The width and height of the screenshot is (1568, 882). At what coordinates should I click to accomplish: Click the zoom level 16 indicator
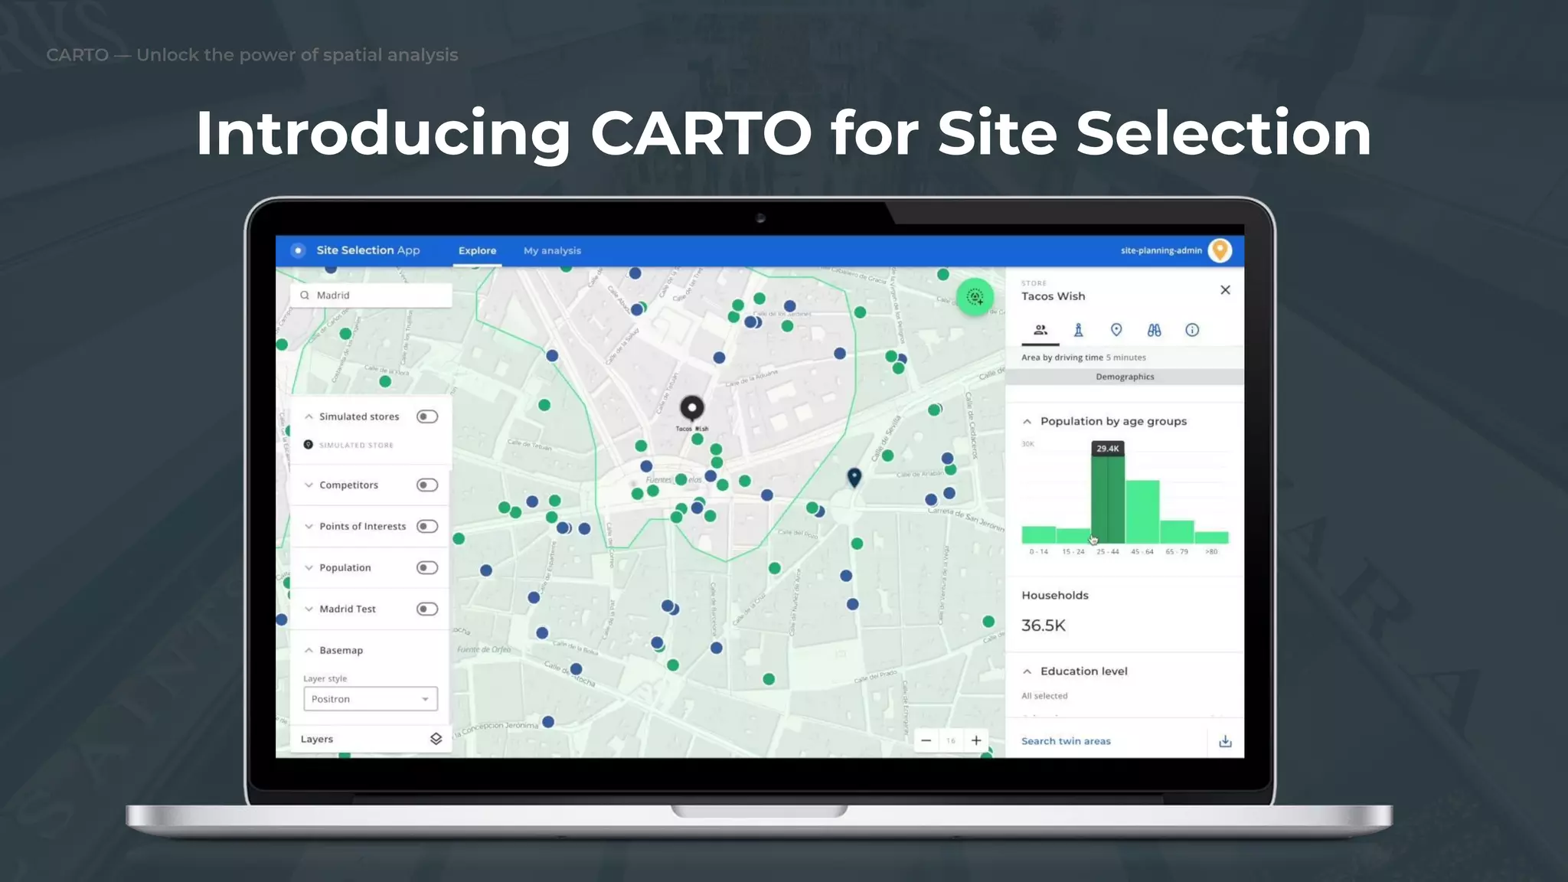point(951,740)
